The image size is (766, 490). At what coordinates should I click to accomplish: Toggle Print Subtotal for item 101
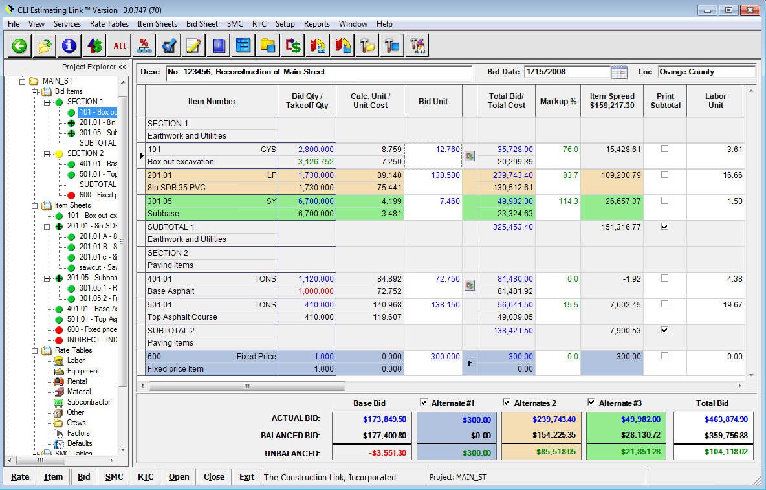pyautogui.click(x=665, y=149)
